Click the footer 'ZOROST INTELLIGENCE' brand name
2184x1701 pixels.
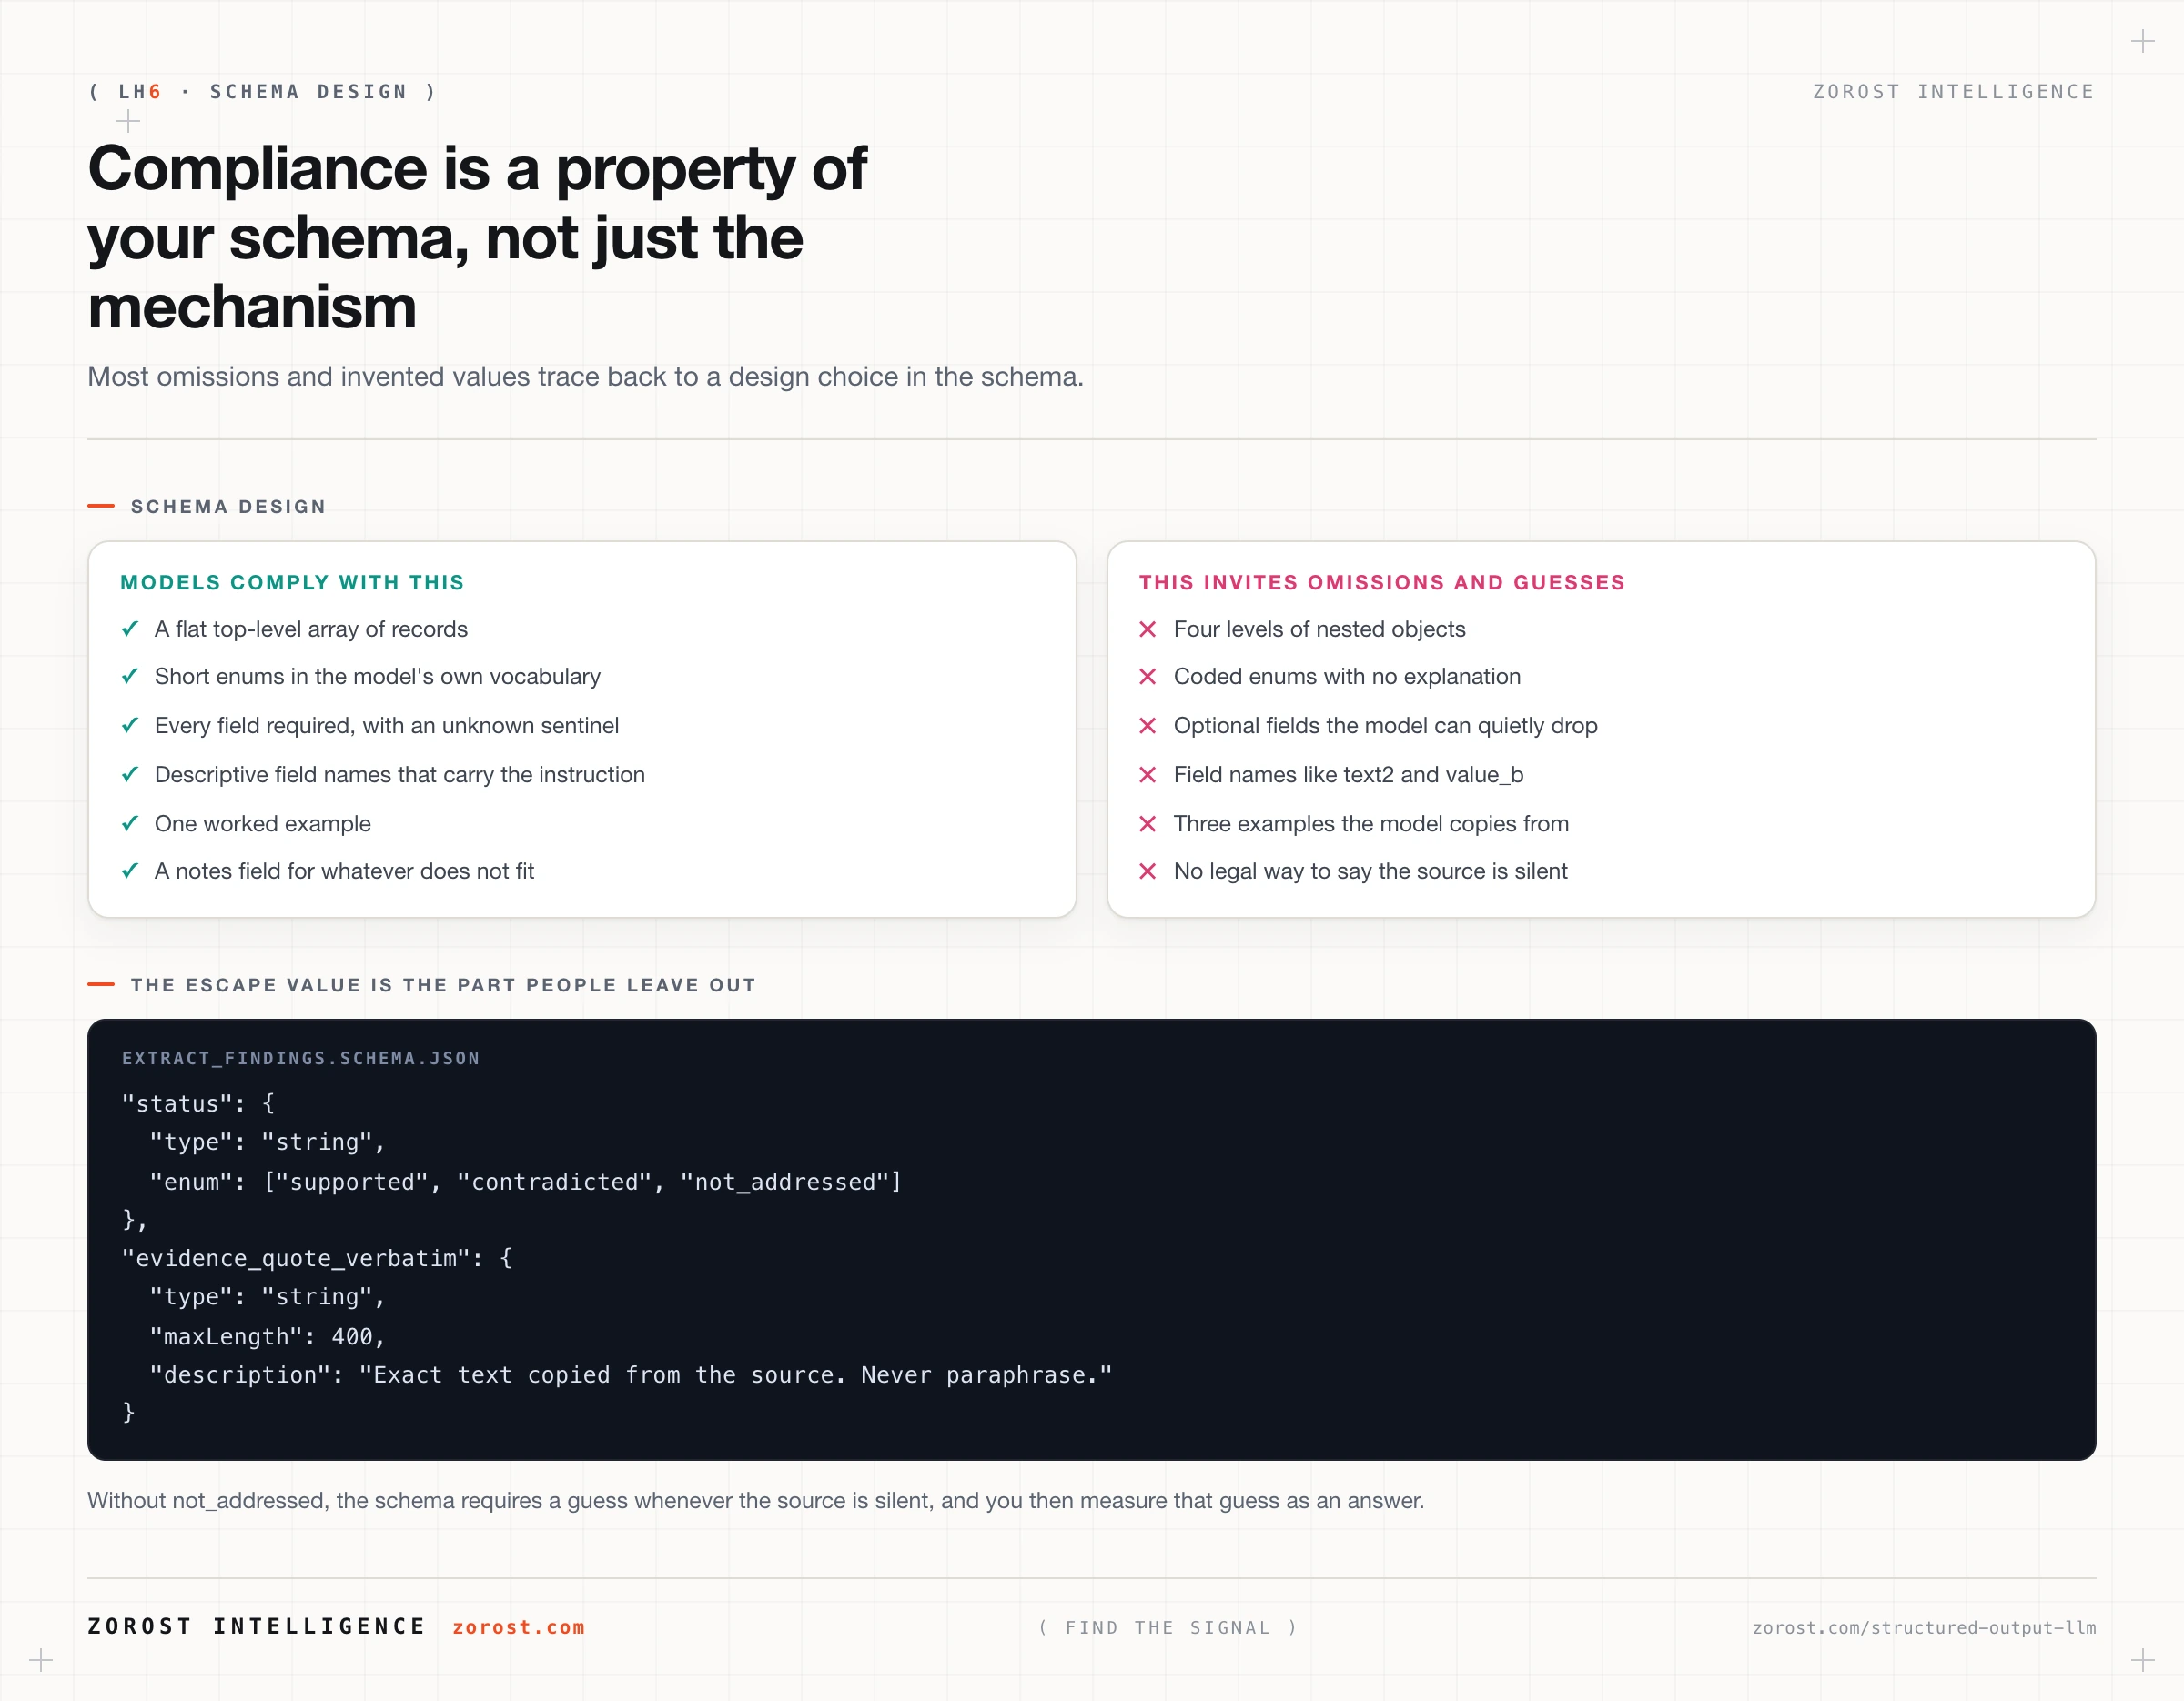pyautogui.click(x=257, y=1626)
